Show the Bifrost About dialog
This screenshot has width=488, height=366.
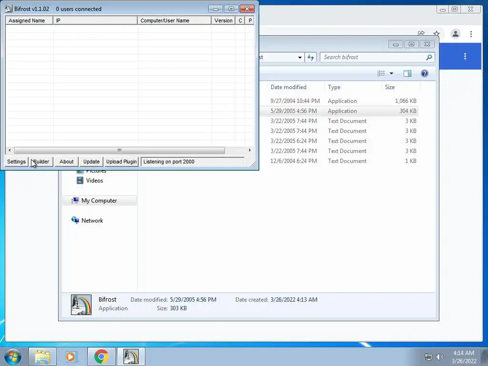coord(66,162)
